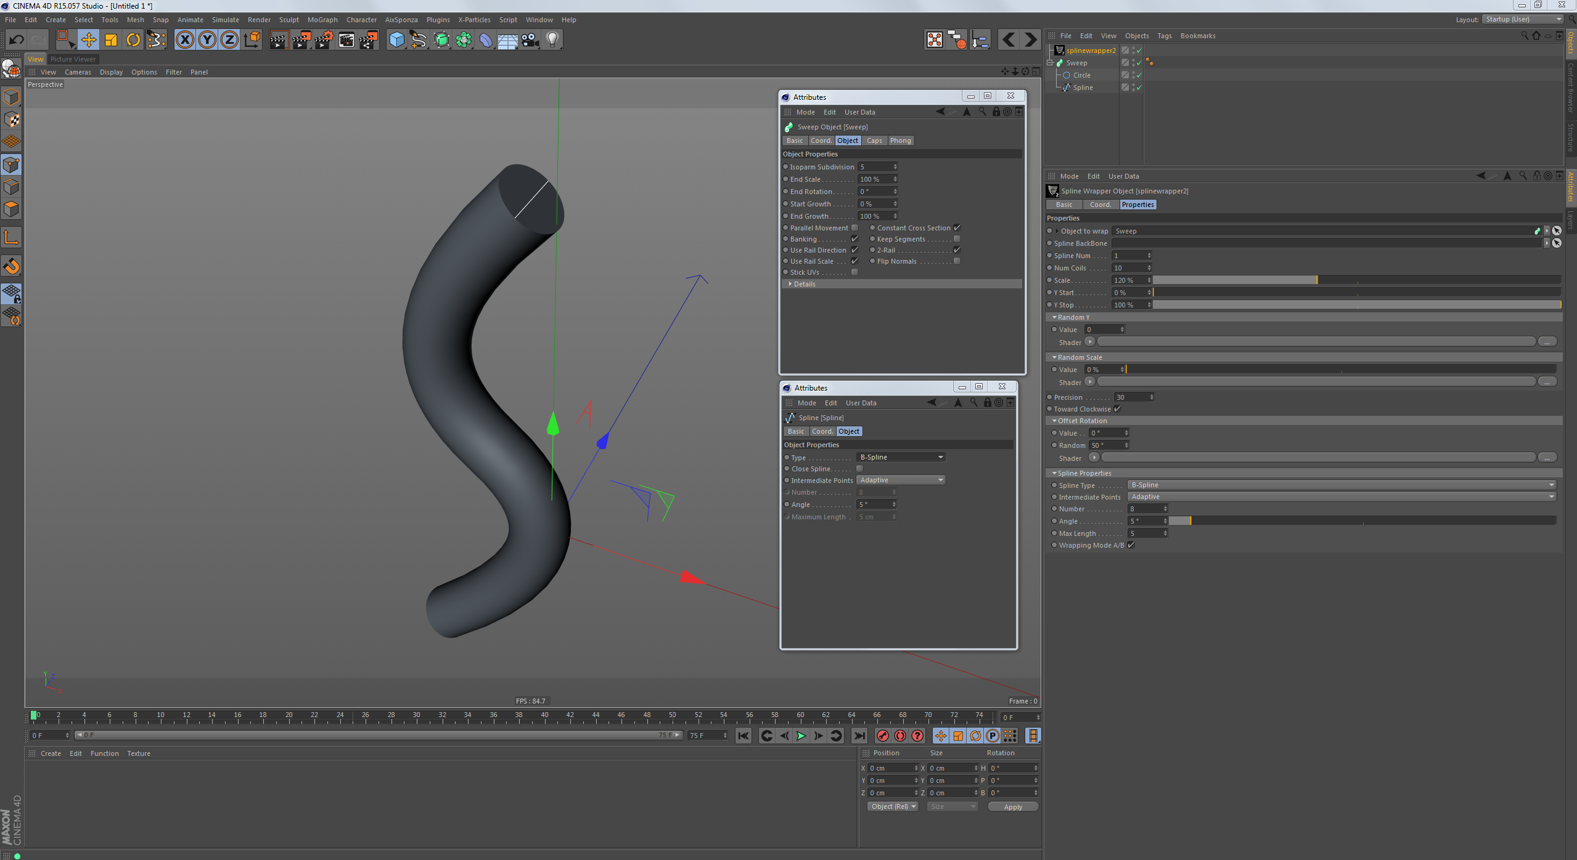Add a Cube primitive object
The width and height of the screenshot is (1577, 860).
point(396,40)
